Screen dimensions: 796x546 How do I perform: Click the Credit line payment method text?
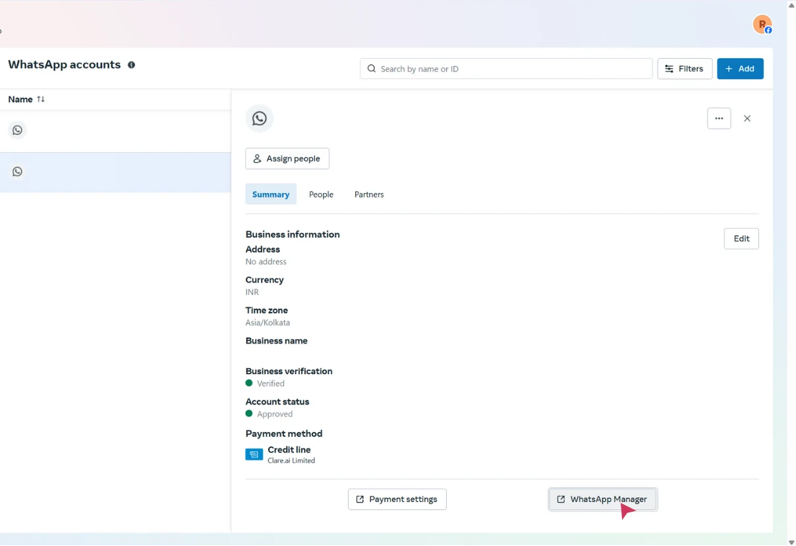point(289,450)
